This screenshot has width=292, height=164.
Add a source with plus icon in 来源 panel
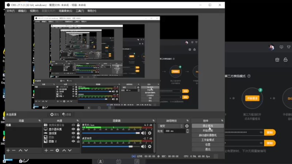click(x=46, y=150)
